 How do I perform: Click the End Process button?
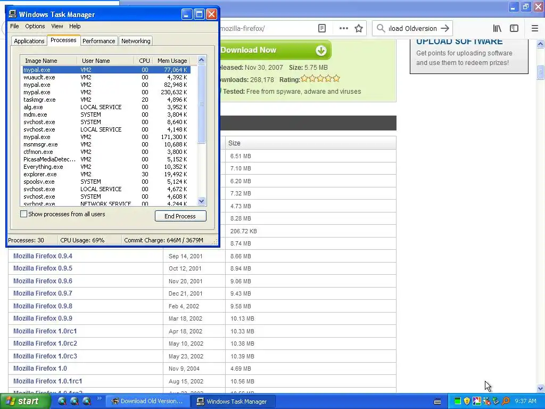click(180, 216)
